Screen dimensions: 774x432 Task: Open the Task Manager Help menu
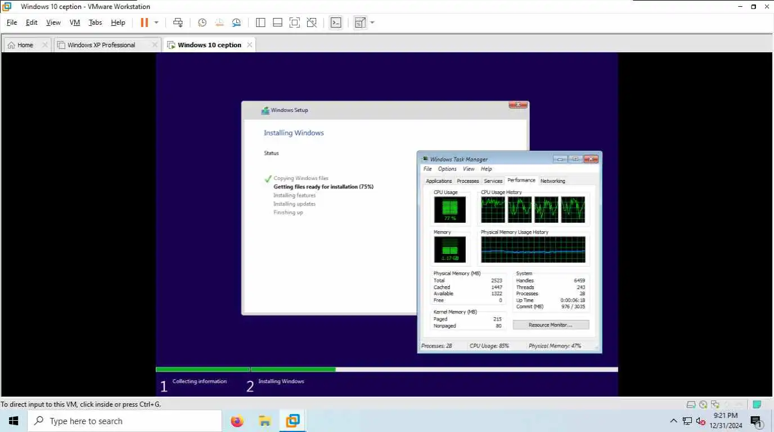487,169
